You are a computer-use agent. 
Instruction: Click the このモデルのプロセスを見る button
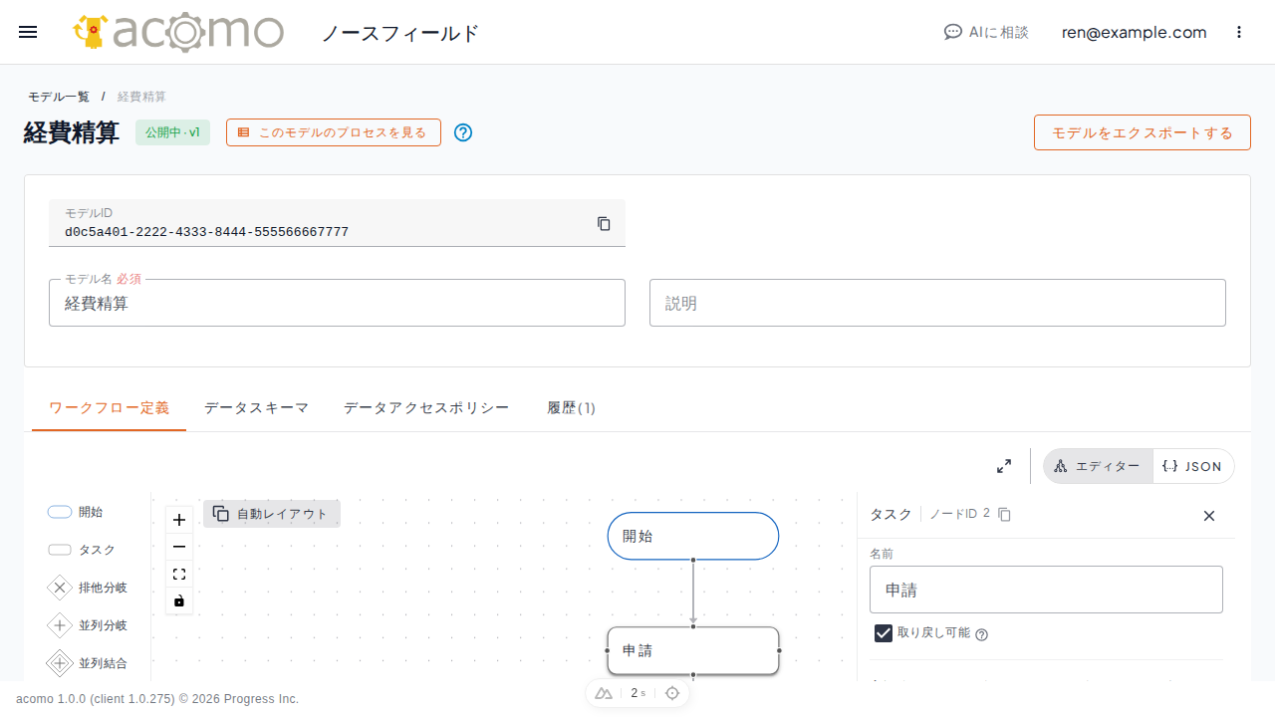click(334, 132)
